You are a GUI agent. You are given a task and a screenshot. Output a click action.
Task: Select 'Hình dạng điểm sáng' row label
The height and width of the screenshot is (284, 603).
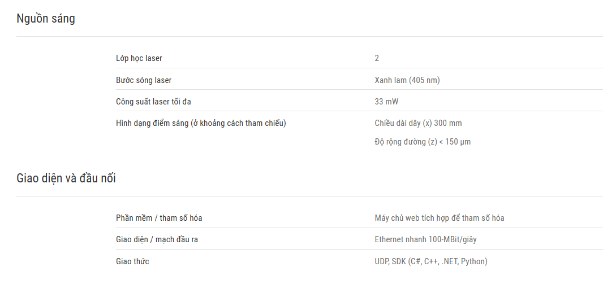click(x=201, y=123)
